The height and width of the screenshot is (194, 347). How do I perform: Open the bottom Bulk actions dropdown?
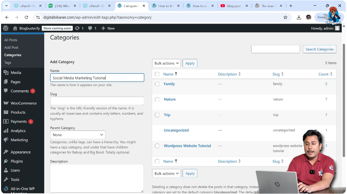[x=166, y=174]
